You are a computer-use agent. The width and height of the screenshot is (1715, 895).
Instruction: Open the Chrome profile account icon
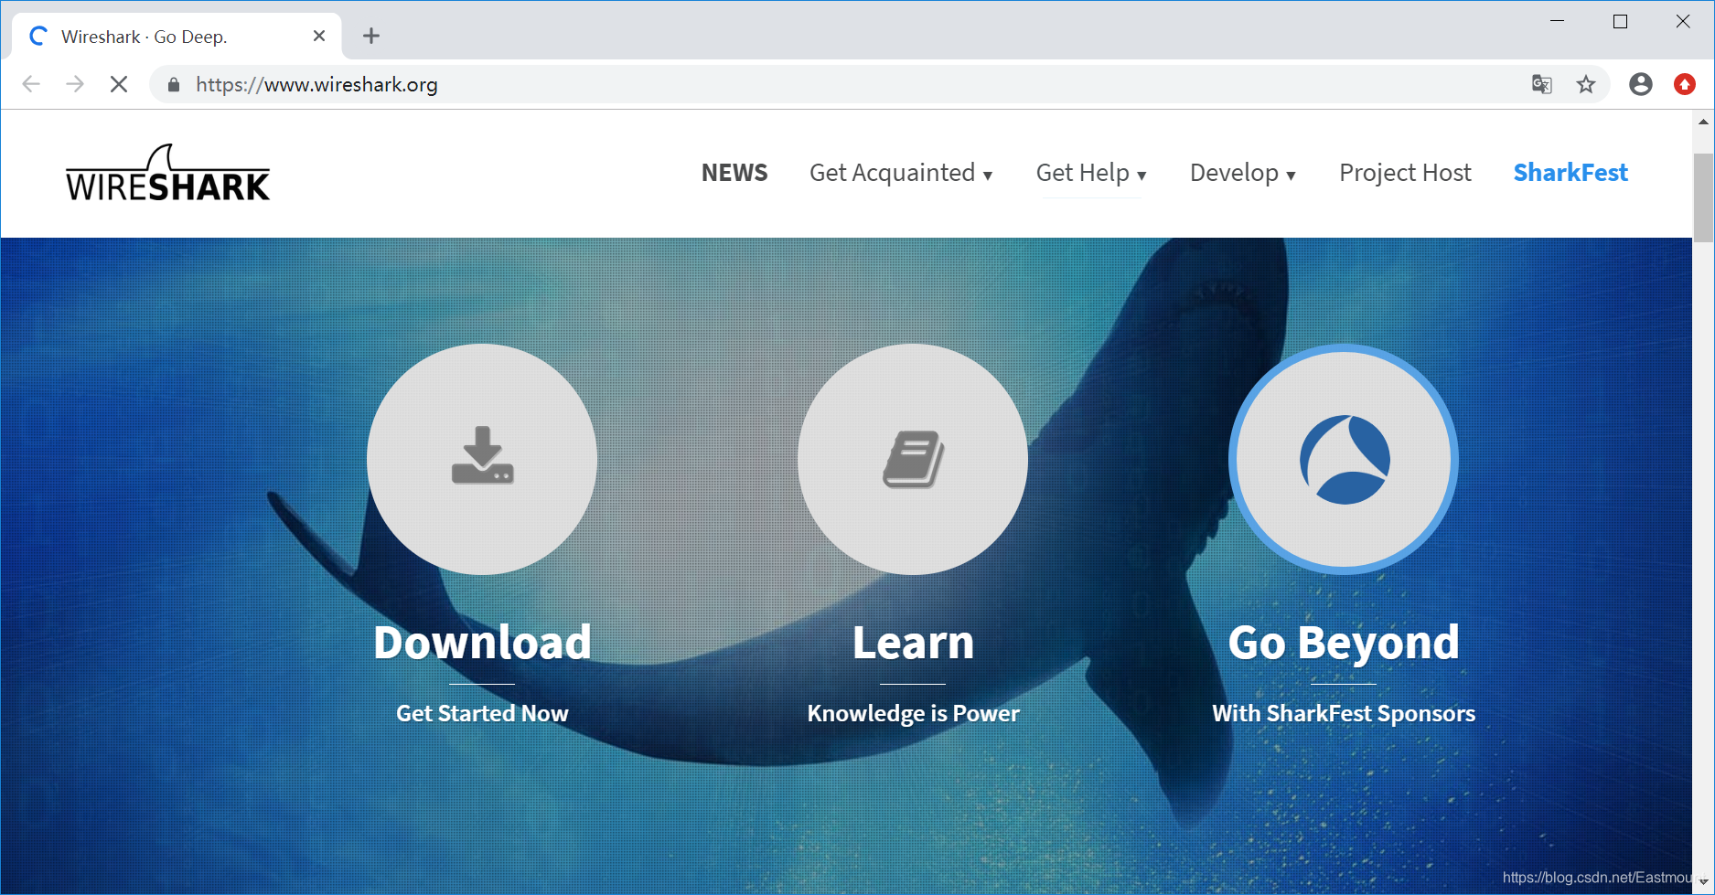[x=1641, y=84]
